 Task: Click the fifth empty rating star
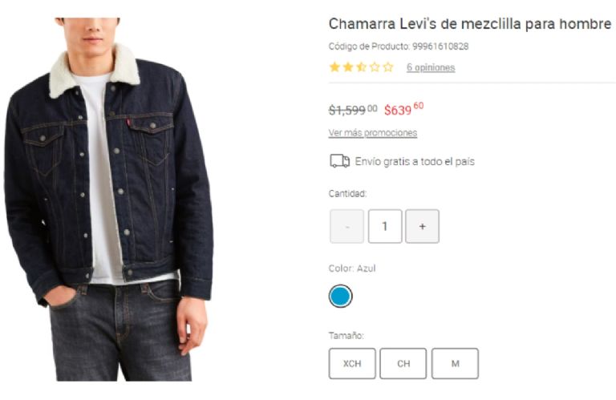pyautogui.click(x=388, y=67)
